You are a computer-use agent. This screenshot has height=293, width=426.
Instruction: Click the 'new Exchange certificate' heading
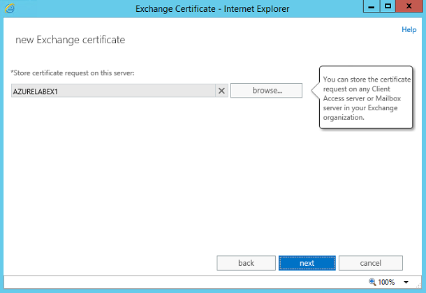pos(71,40)
